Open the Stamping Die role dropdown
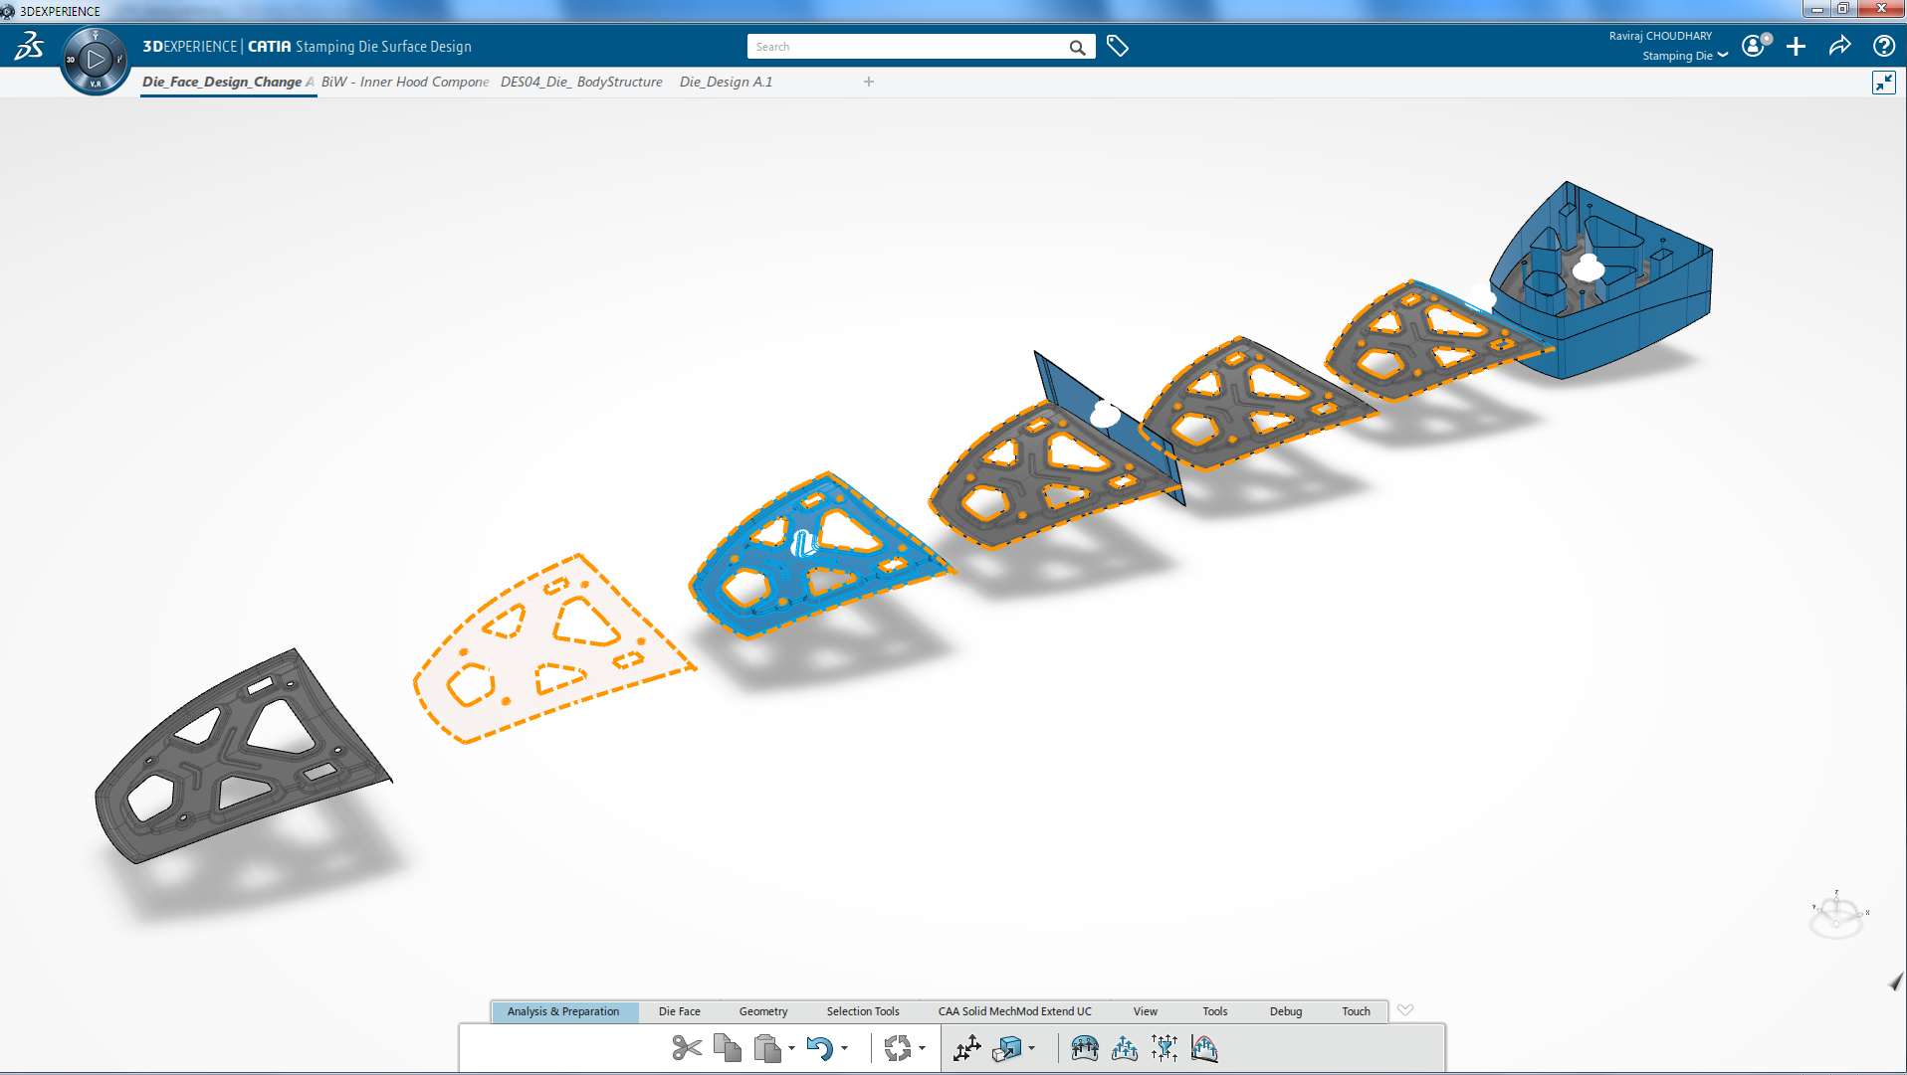The image size is (1907, 1075). [x=1723, y=56]
